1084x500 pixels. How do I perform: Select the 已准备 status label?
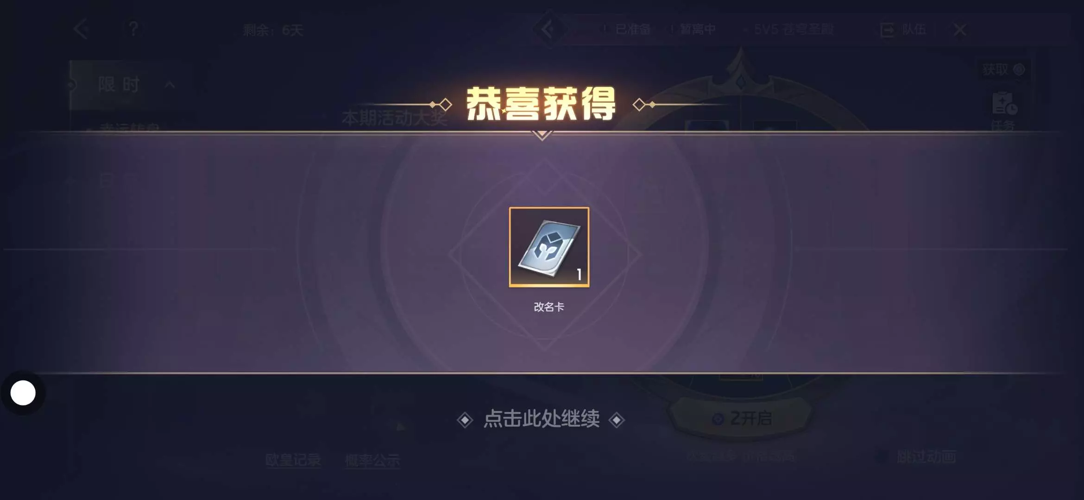coord(632,29)
